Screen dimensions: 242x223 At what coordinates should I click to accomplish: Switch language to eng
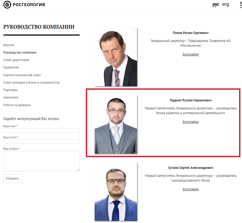pos(226,5)
